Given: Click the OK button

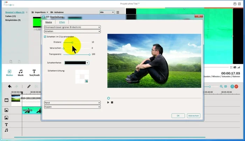Looking at the screenshot, I should pyautogui.click(x=178, y=116).
